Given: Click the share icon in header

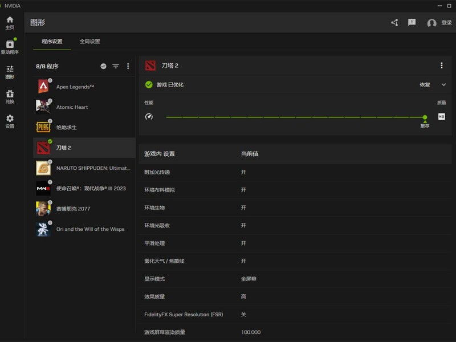Looking at the screenshot, I should [x=394, y=23].
